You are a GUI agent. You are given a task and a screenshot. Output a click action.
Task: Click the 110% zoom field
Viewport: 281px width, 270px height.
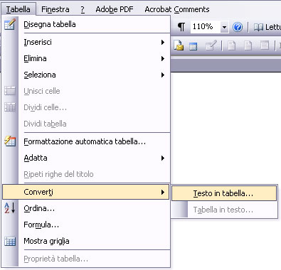(206, 27)
